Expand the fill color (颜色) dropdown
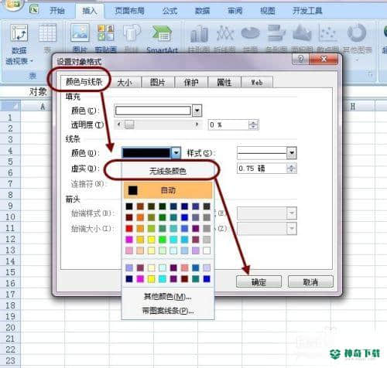 [197, 111]
